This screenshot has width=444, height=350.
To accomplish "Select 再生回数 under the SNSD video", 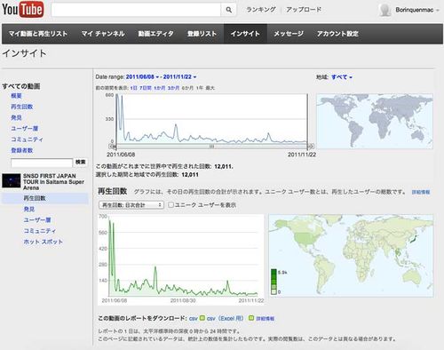I will coord(35,198).
